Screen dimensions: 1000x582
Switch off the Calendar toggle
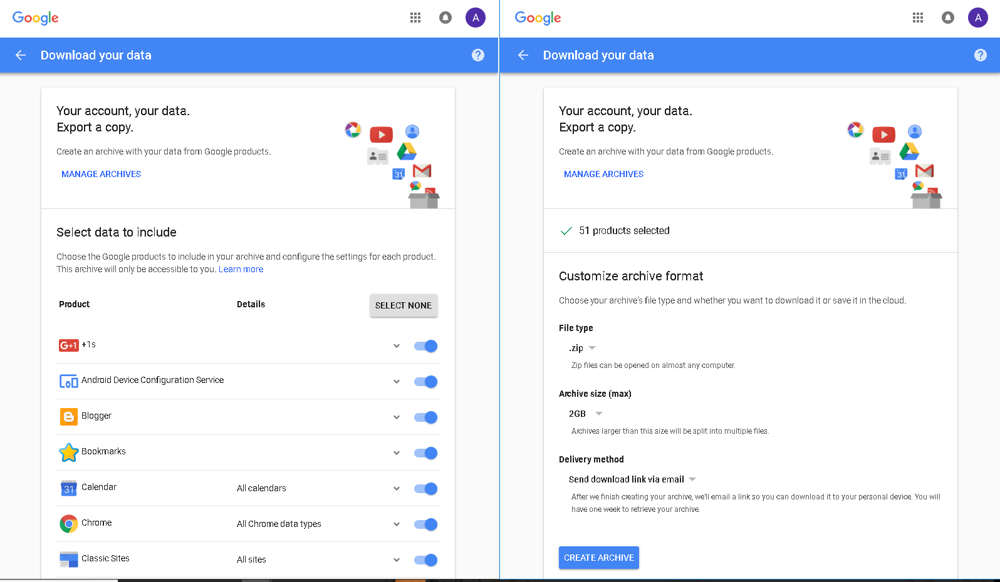tap(426, 489)
